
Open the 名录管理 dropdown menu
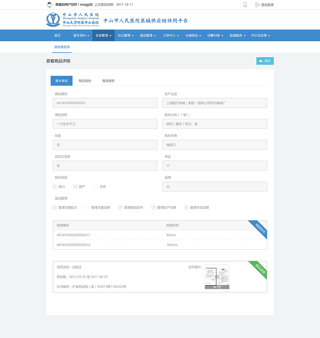(103, 35)
